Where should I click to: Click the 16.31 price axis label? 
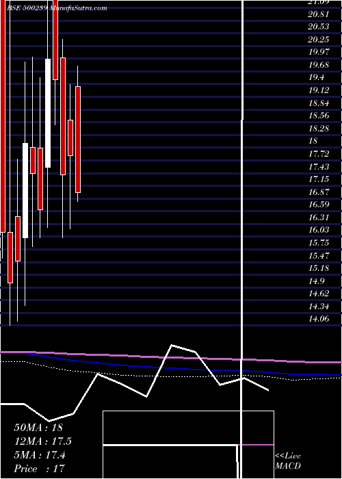pos(319,217)
